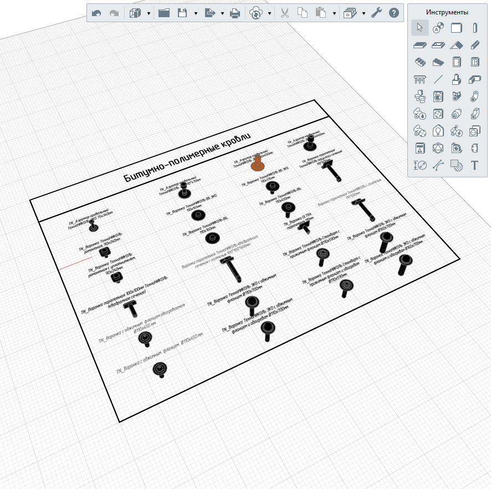Screen dimensions: 491x489
Task: Select the rectangular Duct fitting tool
Action: pos(475,114)
